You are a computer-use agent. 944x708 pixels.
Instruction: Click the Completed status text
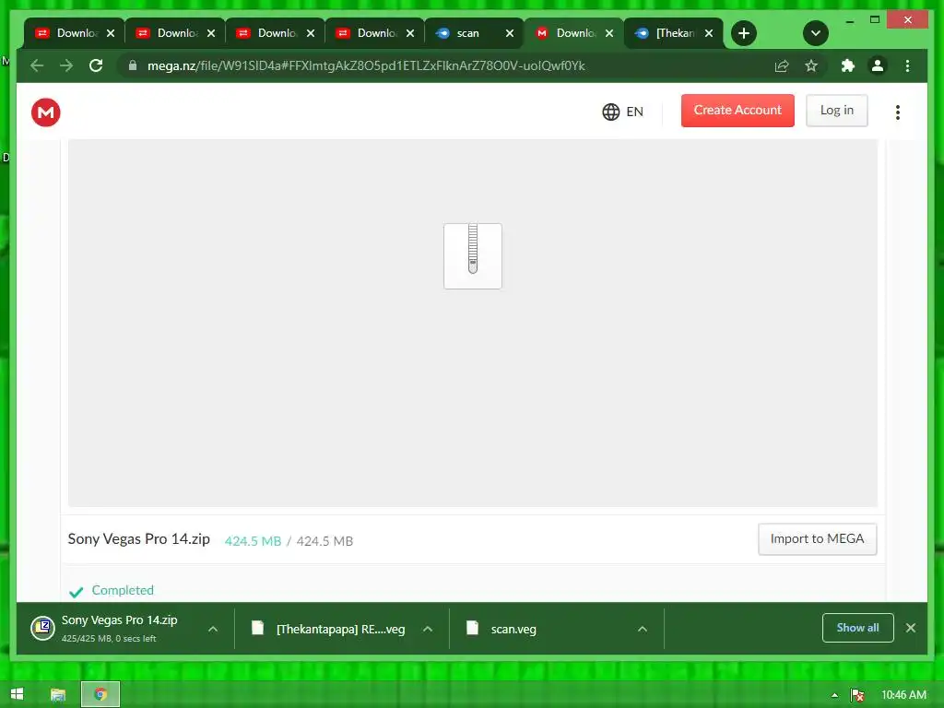point(123,590)
